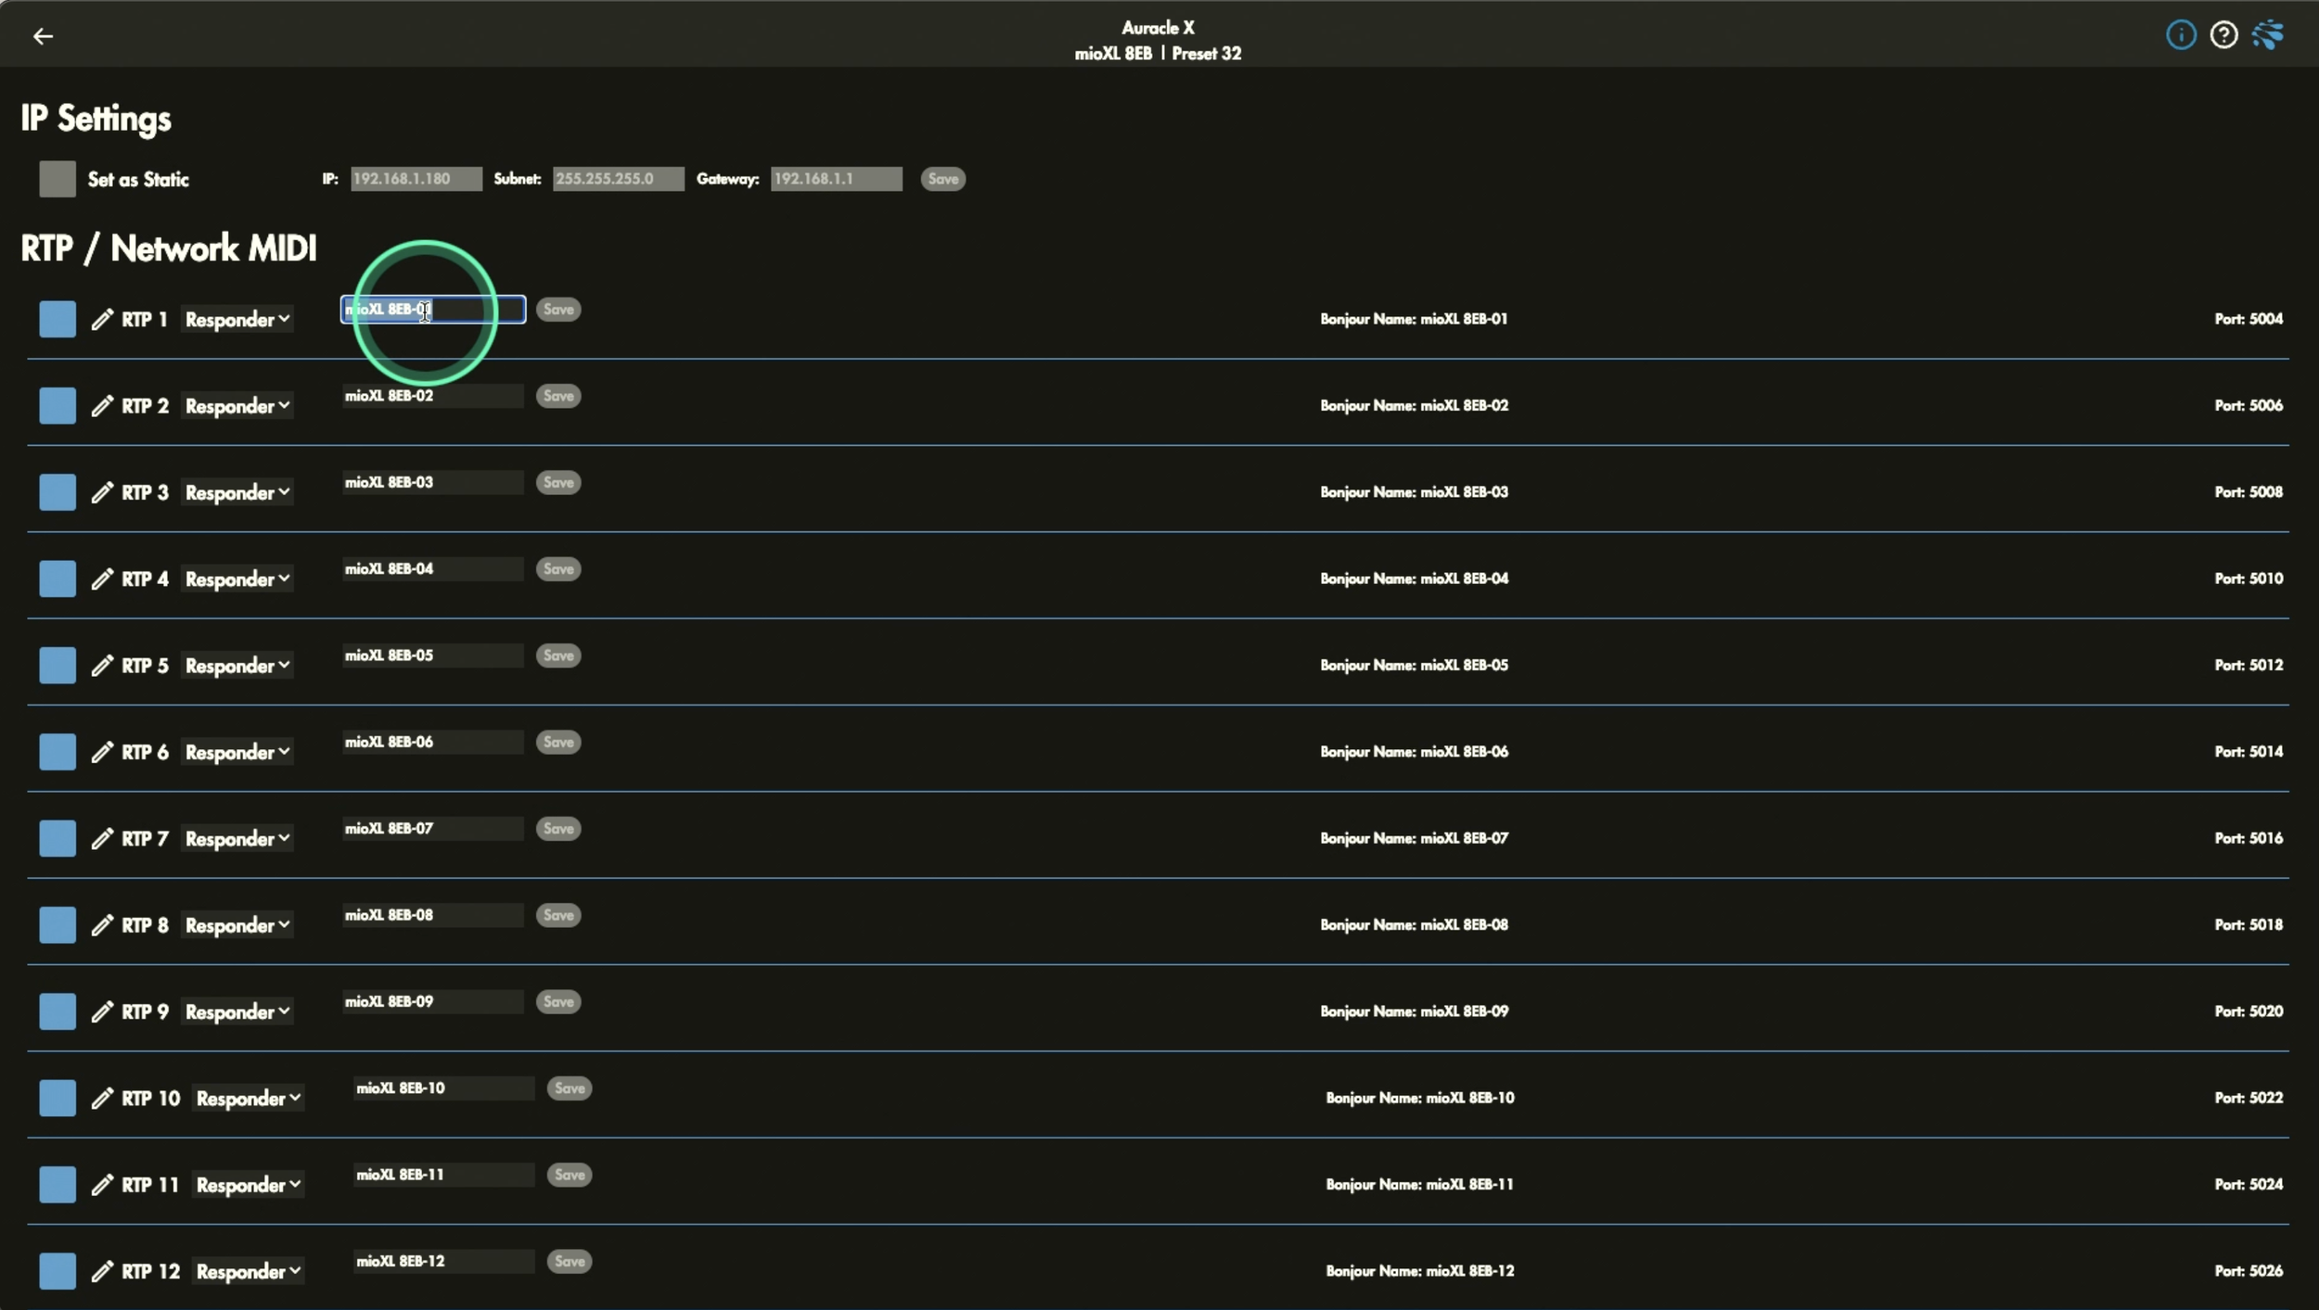2319x1310 pixels.
Task: Click the Auracle logo icon in the header
Action: pyautogui.click(x=2268, y=35)
